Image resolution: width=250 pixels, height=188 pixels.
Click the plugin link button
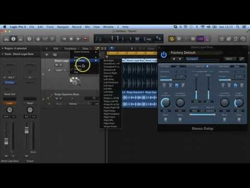click(242, 59)
